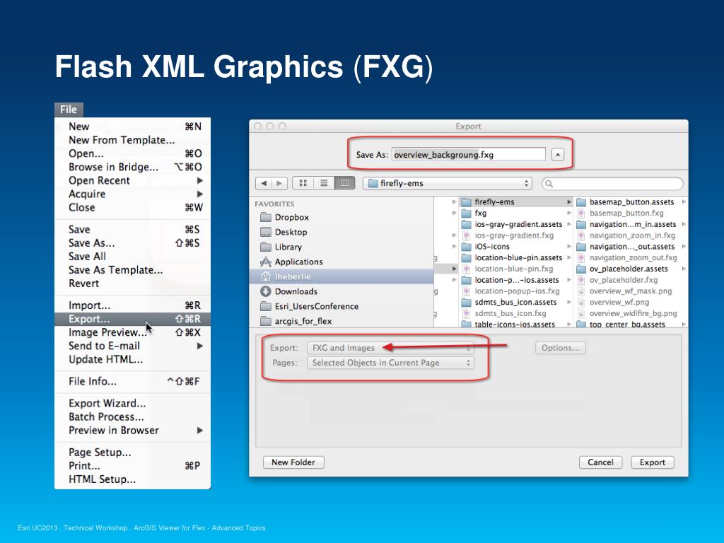
Task: Click overview_wf.png file
Action: (631, 303)
